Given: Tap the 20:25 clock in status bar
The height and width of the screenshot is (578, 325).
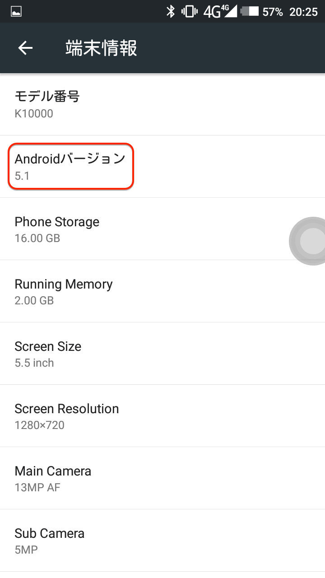Looking at the screenshot, I should pyautogui.click(x=303, y=12).
